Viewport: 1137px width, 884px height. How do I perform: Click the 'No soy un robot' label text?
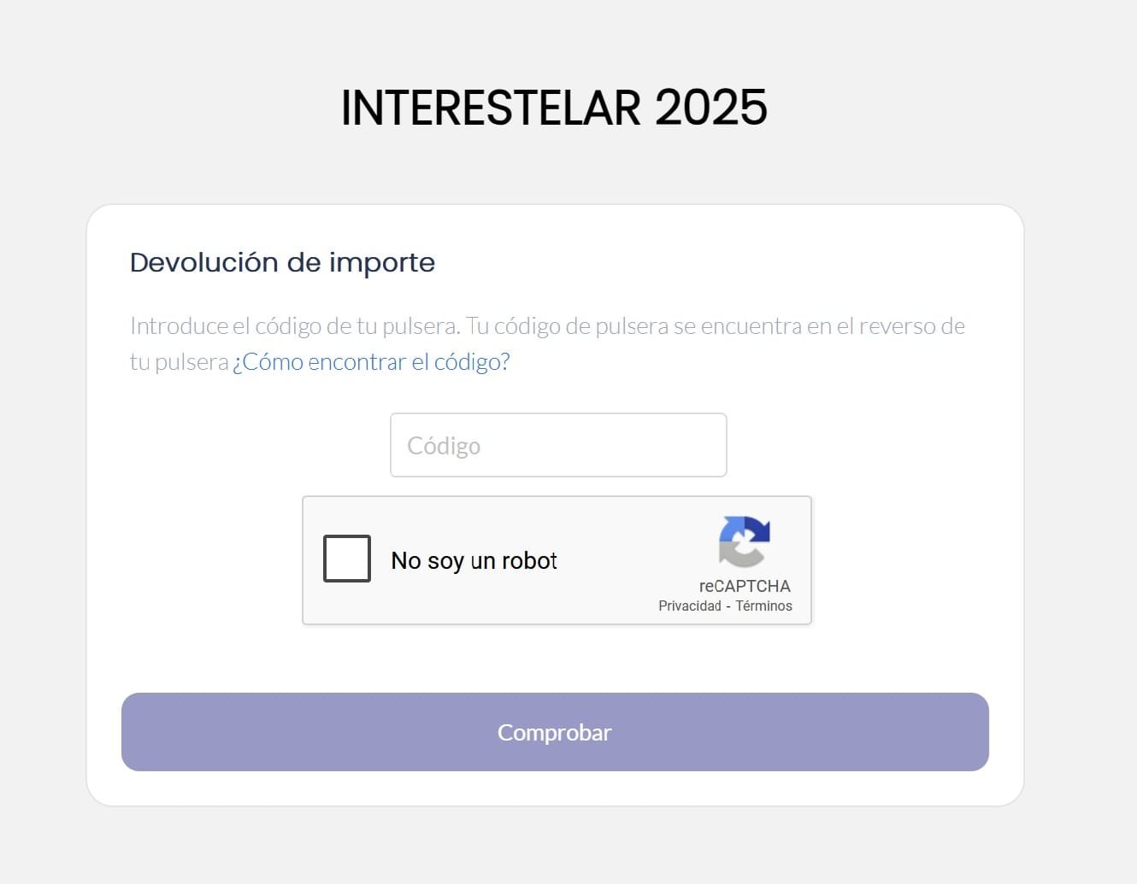coord(474,560)
